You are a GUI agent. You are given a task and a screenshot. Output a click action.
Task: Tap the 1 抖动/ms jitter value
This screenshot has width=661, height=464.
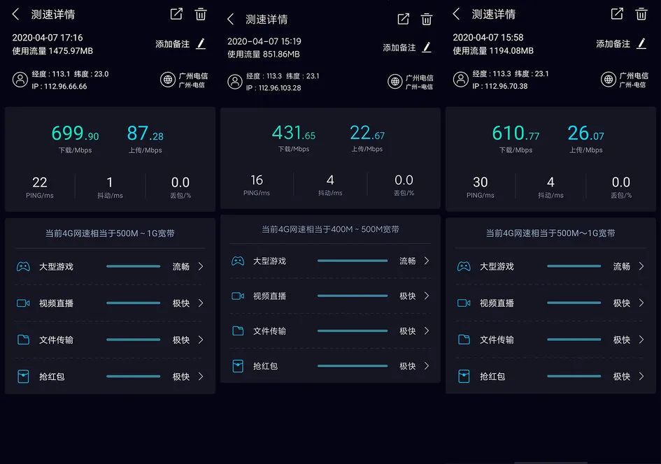pos(110,182)
